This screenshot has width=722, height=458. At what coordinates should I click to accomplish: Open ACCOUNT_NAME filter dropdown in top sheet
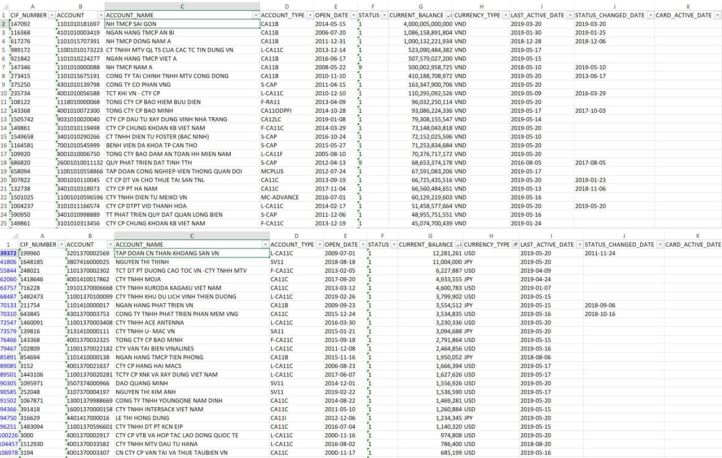pos(256,15)
